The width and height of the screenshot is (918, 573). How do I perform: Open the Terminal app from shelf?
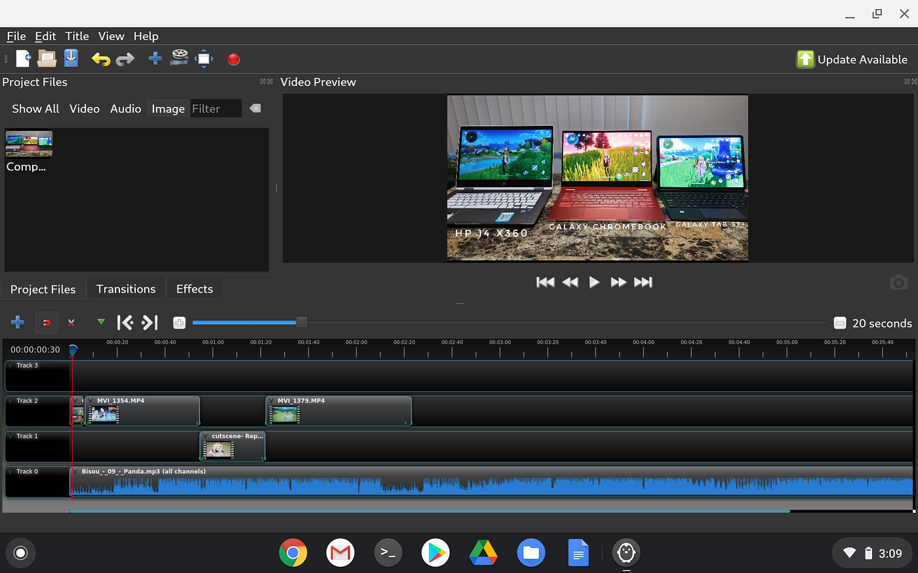click(x=388, y=553)
